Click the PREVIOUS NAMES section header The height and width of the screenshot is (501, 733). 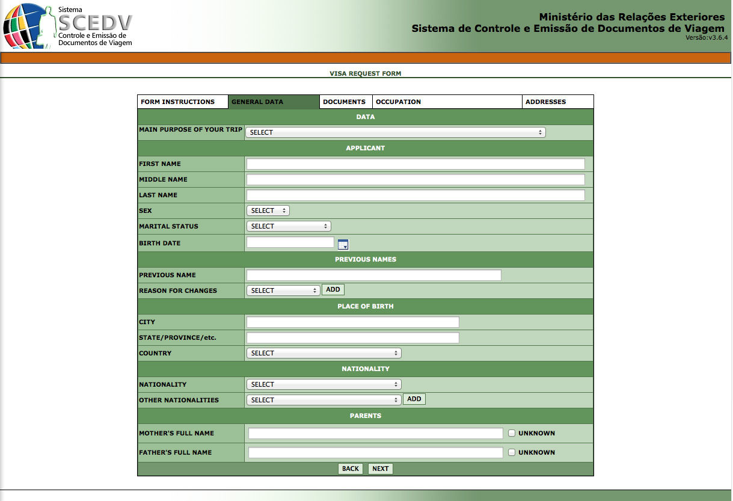click(366, 259)
